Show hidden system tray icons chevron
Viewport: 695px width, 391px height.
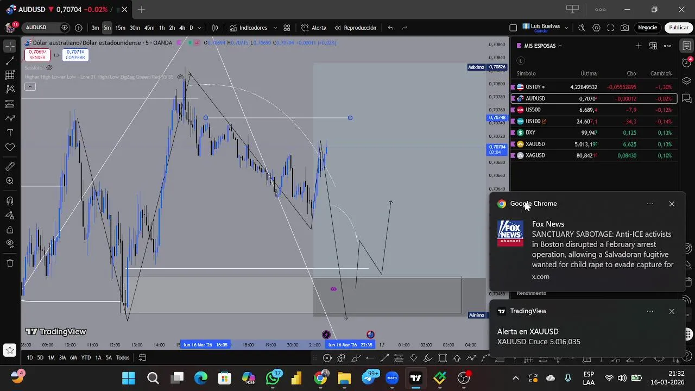click(x=516, y=378)
